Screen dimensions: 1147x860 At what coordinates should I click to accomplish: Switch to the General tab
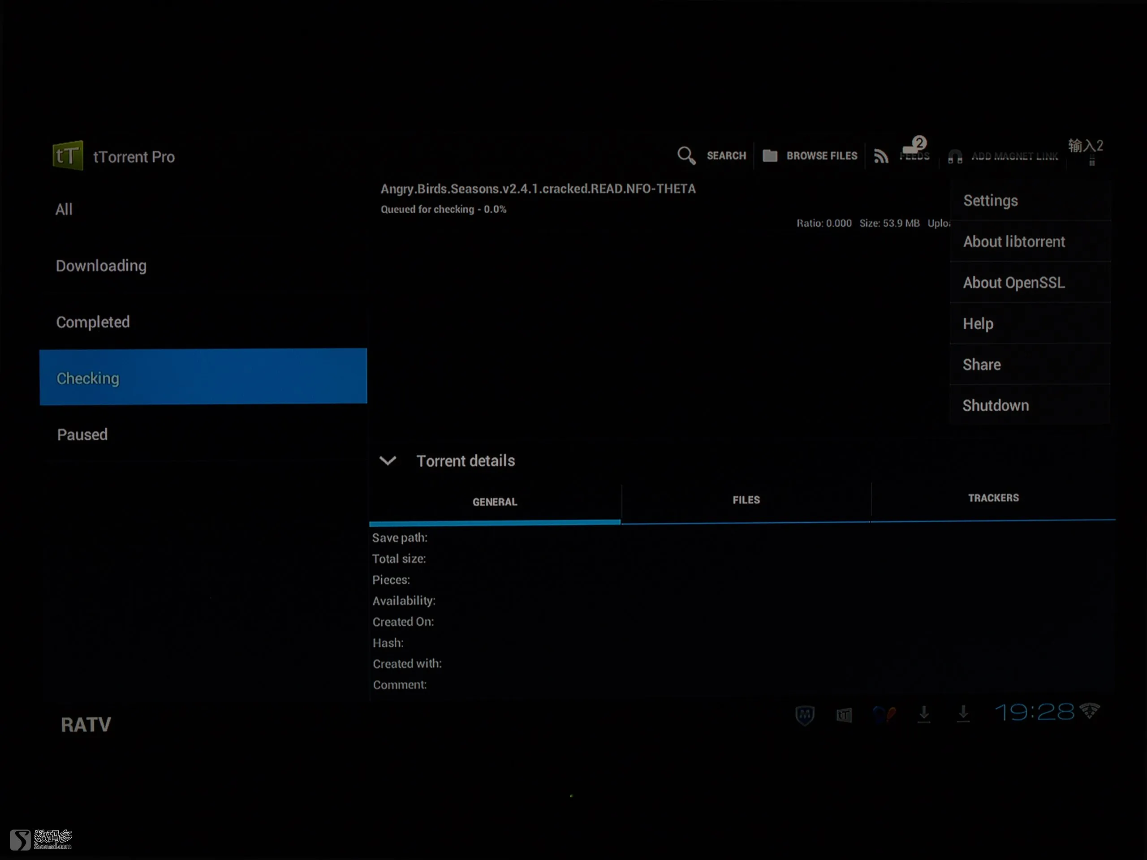click(495, 502)
